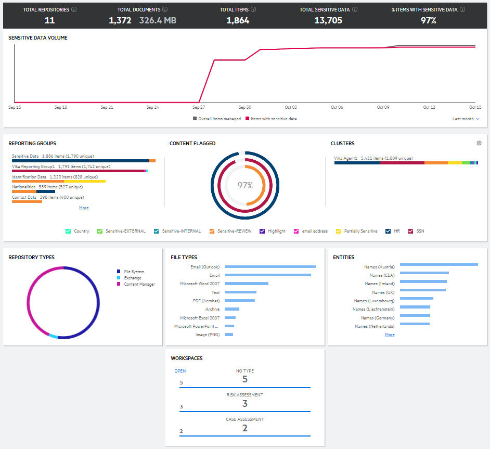Click info icon beside % Items With Sensitive Data
The image size is (490, 449).
[x=462, y=9]
